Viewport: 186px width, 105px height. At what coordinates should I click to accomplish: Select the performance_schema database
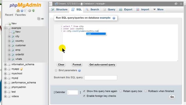24,83
